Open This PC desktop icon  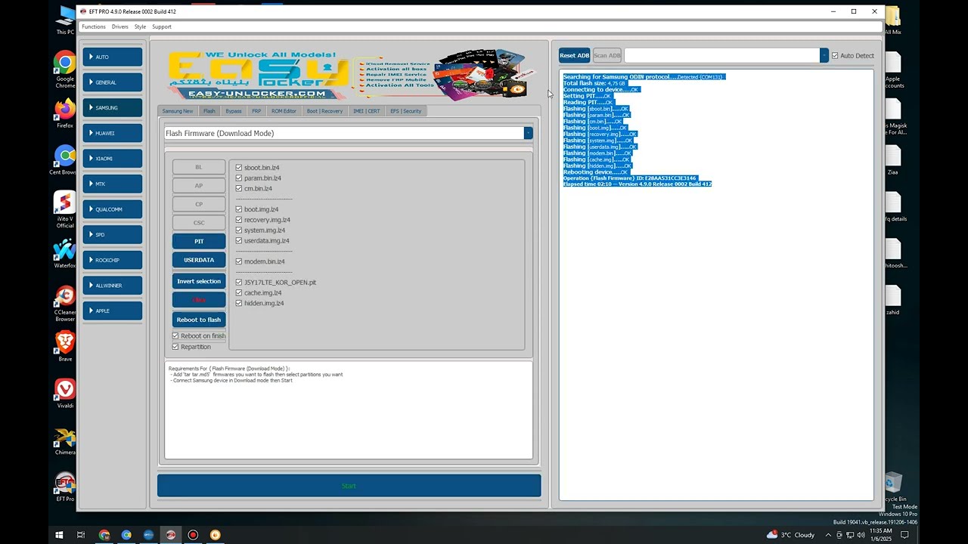pos(65,21)
